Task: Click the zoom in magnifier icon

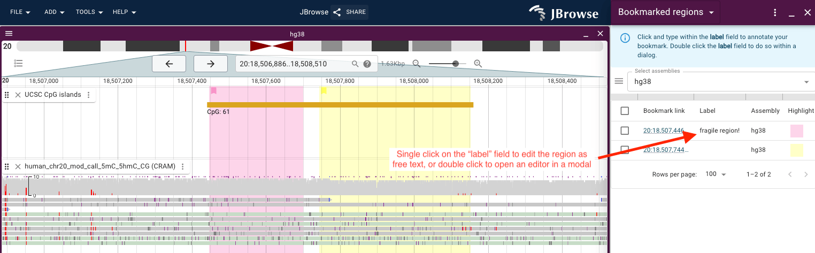Action: click(x=478, y=64)
